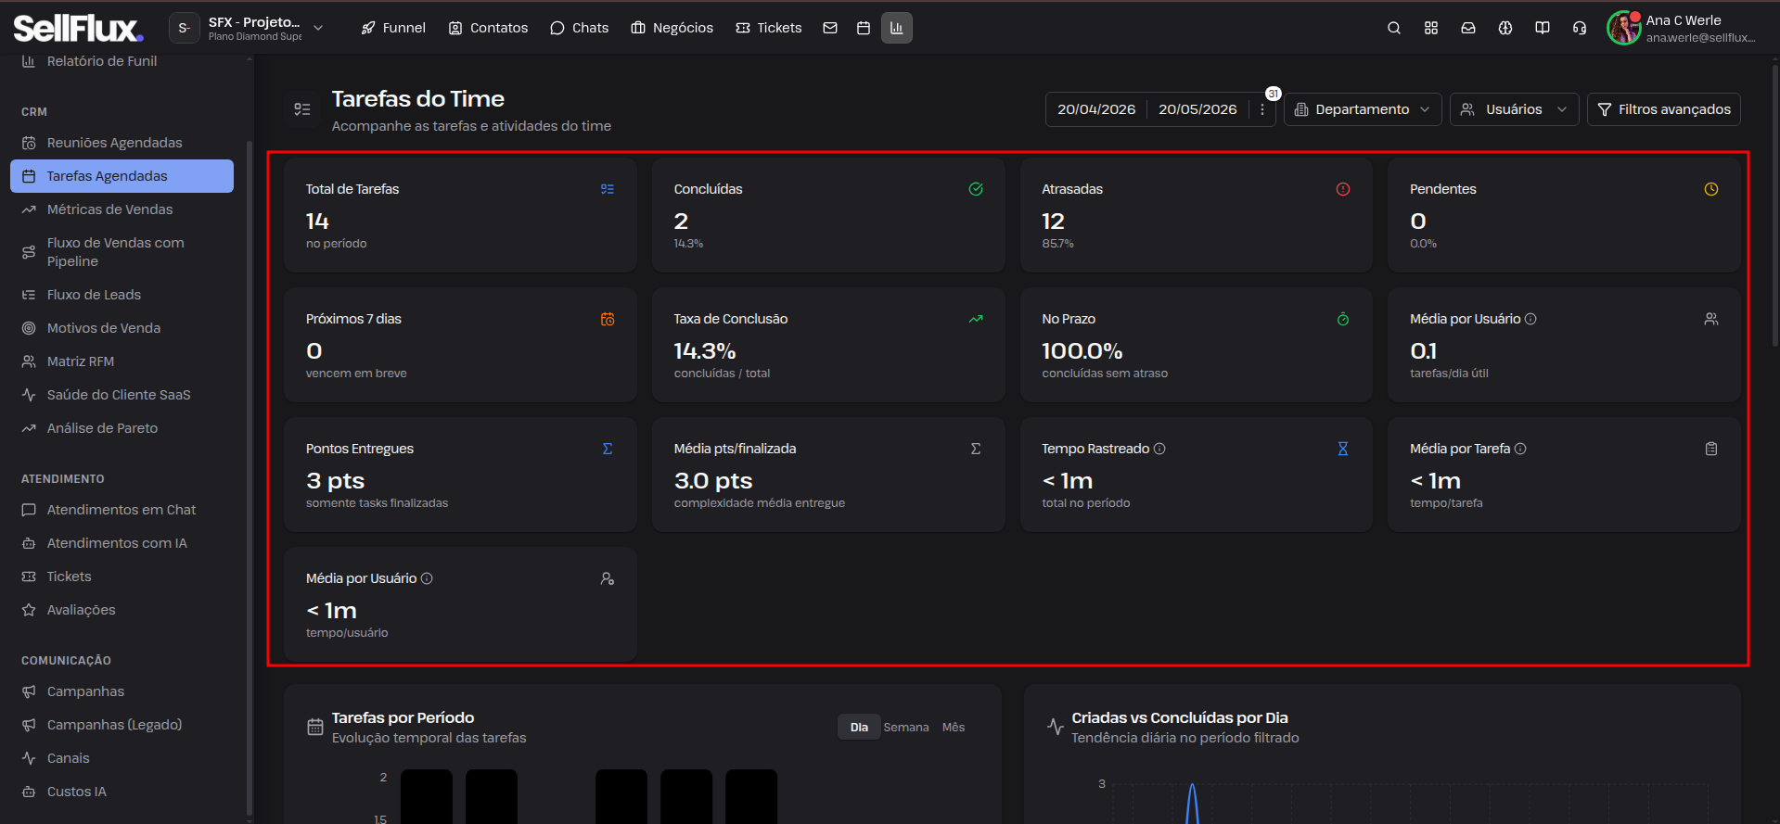
Task: Open the search icon in top bar
Action: [1393, 28]
